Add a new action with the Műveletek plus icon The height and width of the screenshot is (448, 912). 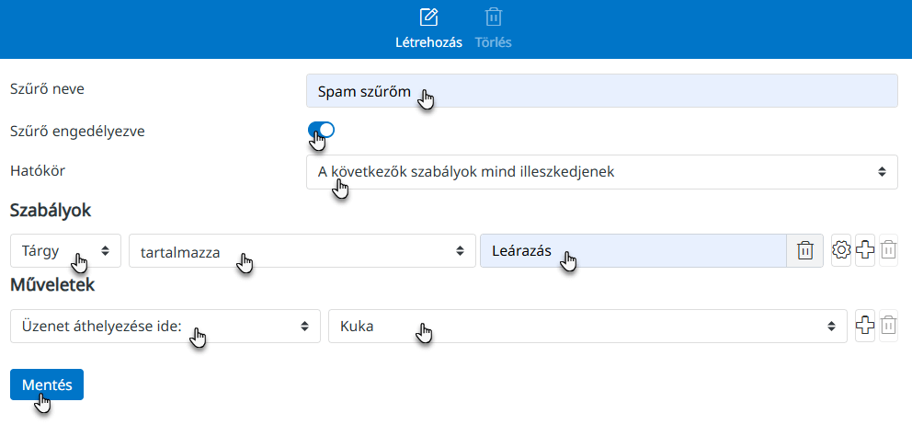click(x=864, y=326)
